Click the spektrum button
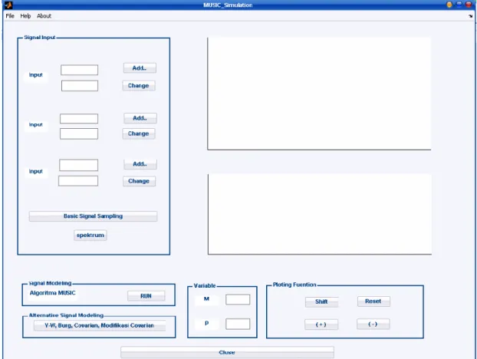The height and width of the screenshot is (359, 477). click(90, 235)
